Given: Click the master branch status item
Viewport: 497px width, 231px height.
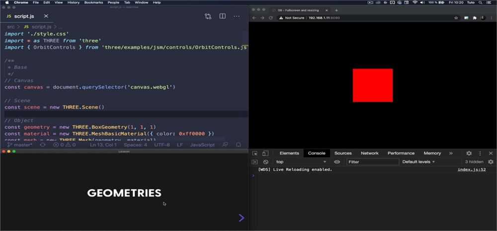Looking at the screenshot, I should point(20,145).
